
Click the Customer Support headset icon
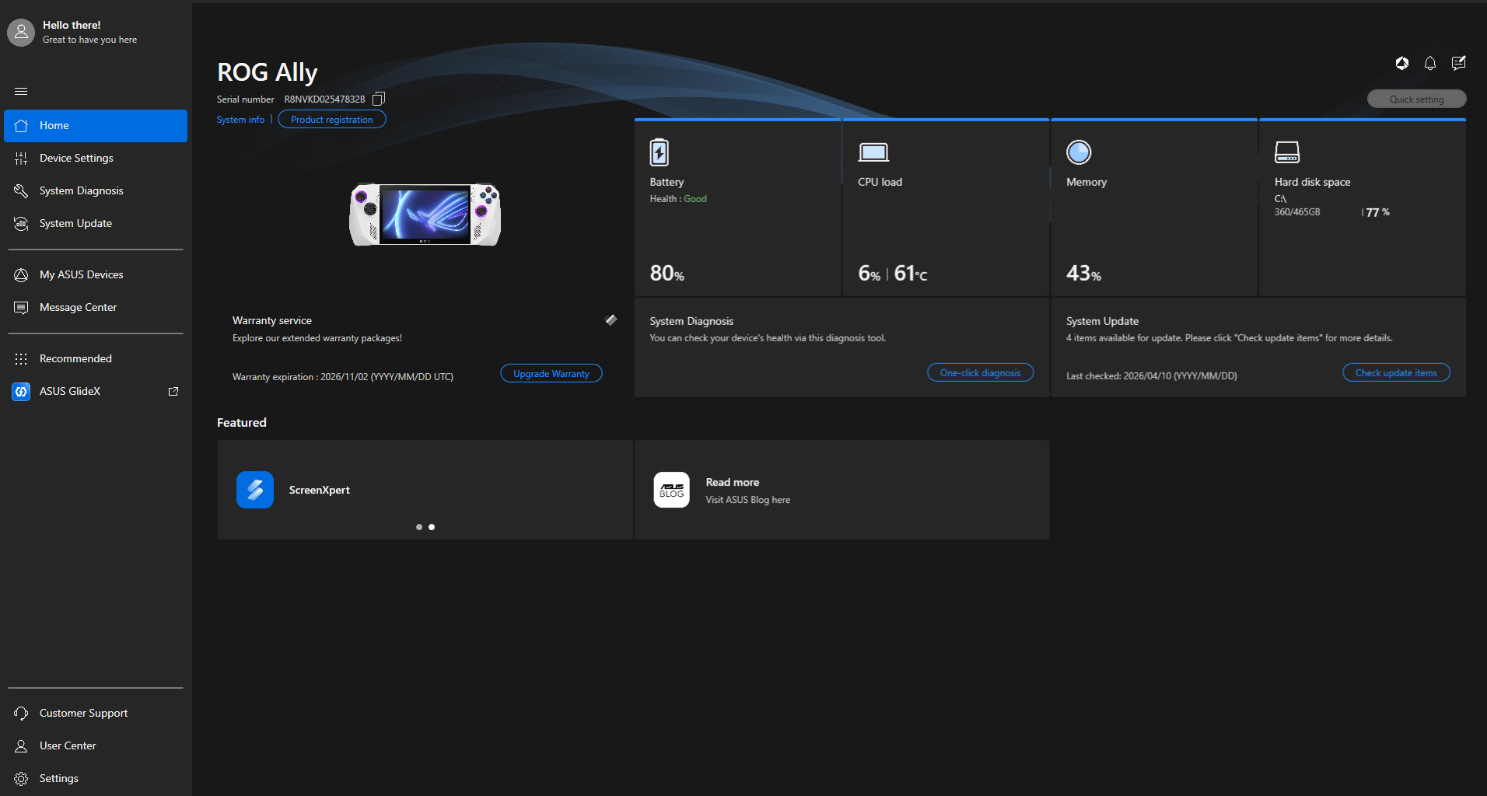coord(21,713)
